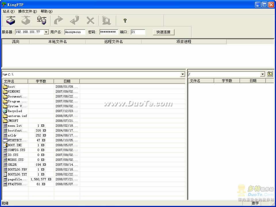Click remote pane 日期 column header
Viewport: 276px width, 207px height.
tap(253, 81)
